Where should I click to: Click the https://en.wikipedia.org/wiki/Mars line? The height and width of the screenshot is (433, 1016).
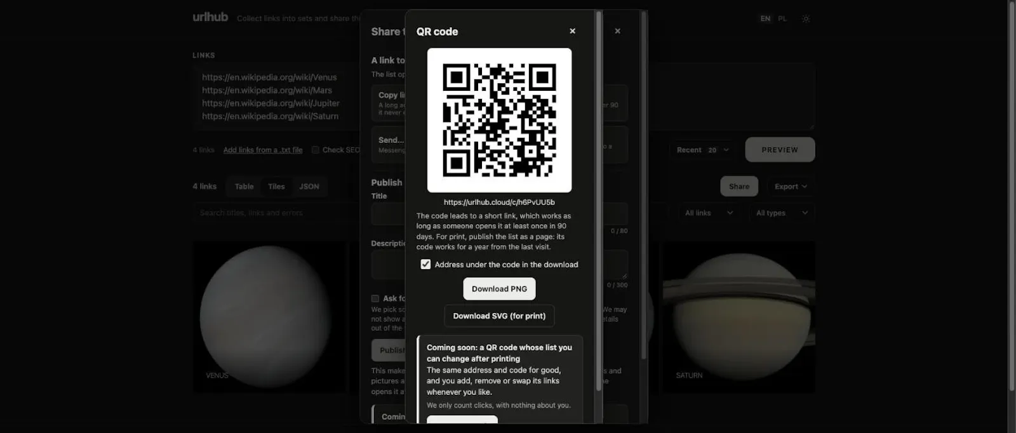pos(267,90)
